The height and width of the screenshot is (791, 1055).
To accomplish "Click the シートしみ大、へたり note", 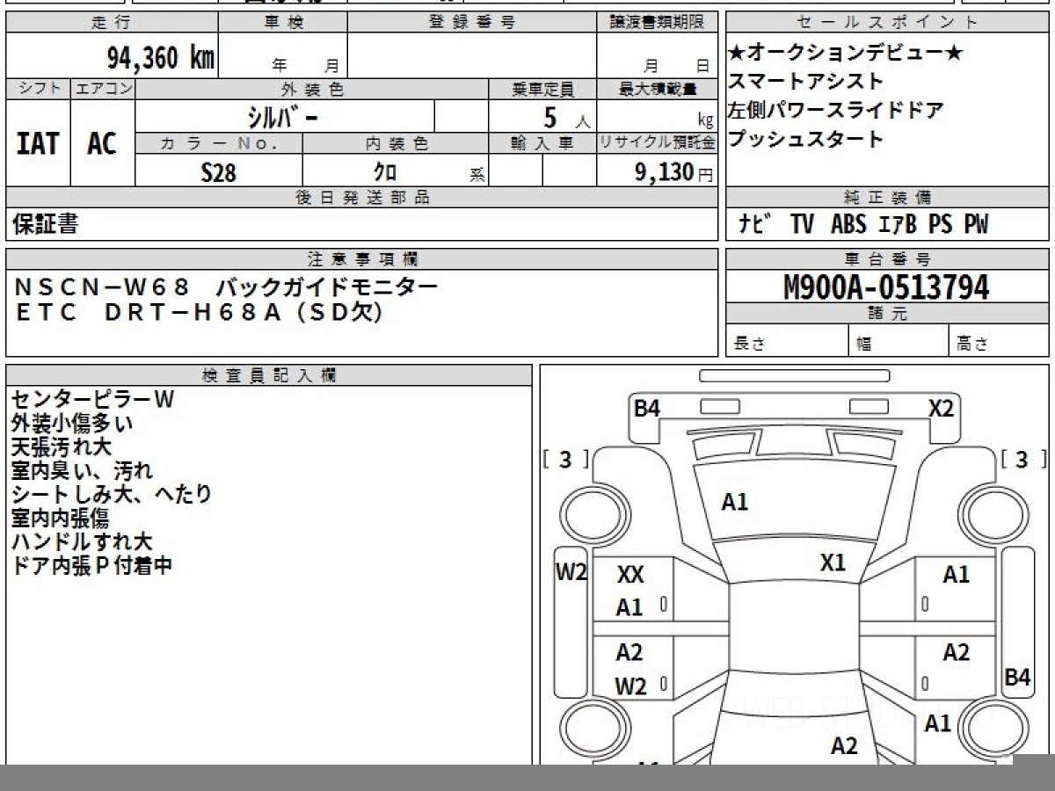I will pyautogui.click(x=112, y=494).
